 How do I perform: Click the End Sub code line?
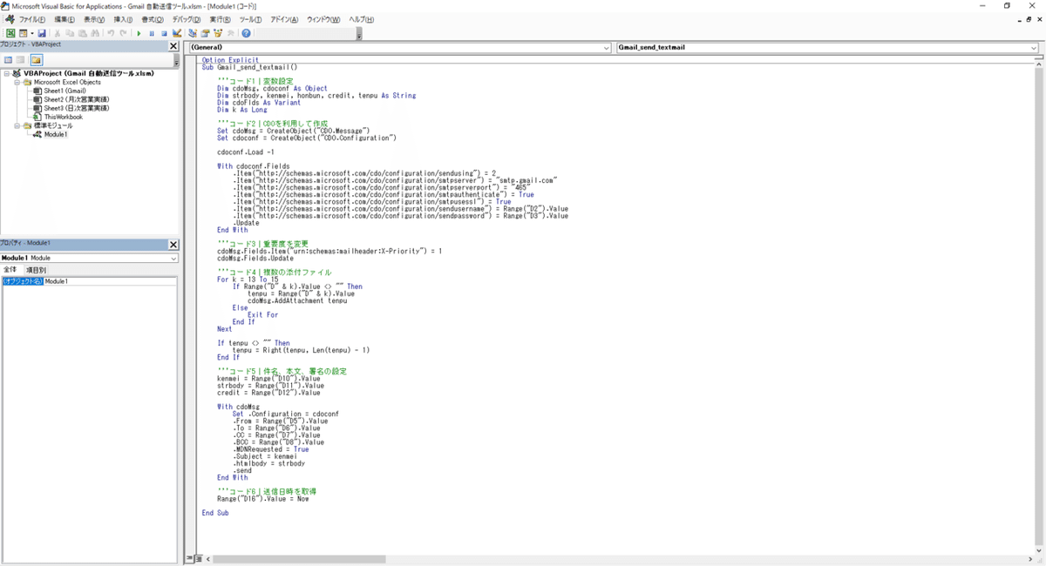(x=214, y=513)
